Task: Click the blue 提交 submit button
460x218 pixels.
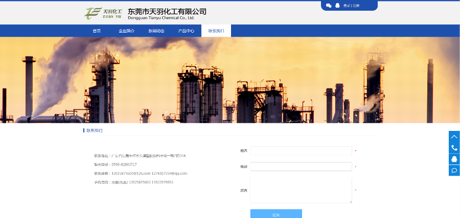Action: (276, 213)
